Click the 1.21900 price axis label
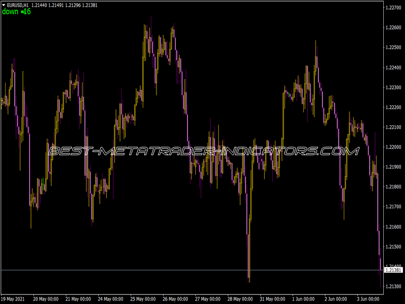The height and width of the screenshot is (304, 405). (x=393, y=167)
